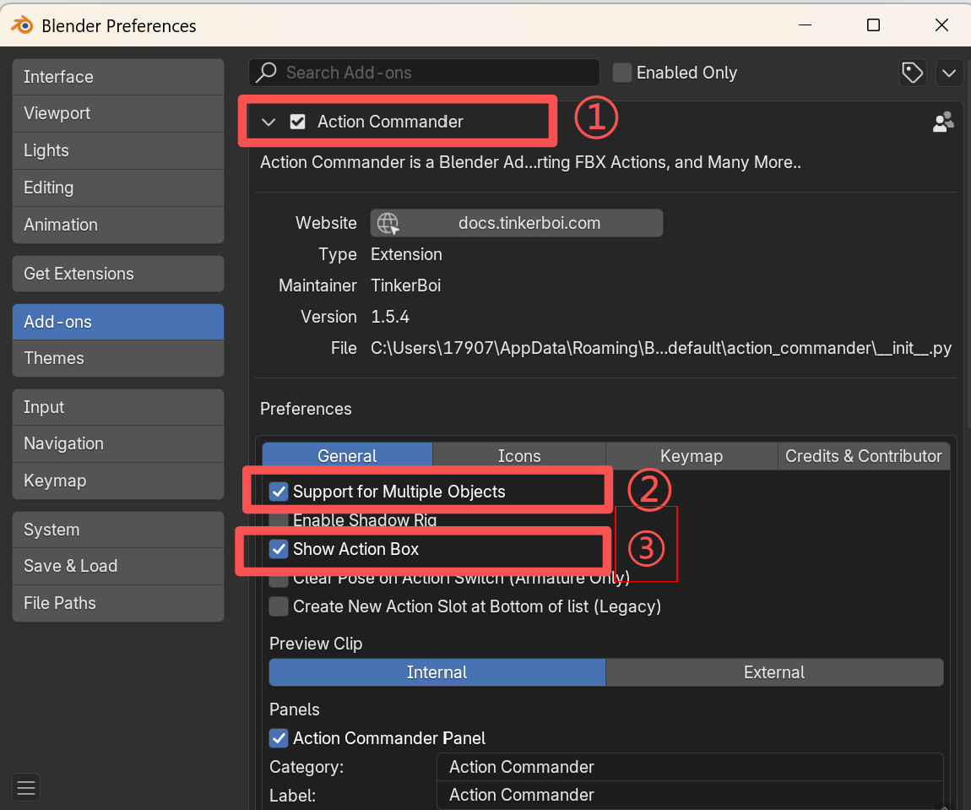This screenshot has height=810, width=971.
Task: Select Internal preview clip option
Action: (x=437, y=672)
